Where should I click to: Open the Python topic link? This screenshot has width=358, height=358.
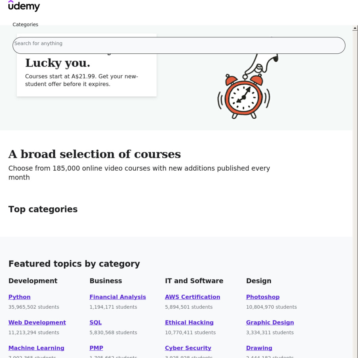point(19,297)
